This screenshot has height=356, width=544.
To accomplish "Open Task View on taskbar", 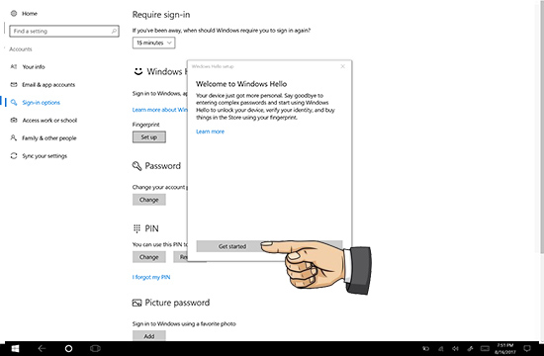I will (x=95, y=348).
